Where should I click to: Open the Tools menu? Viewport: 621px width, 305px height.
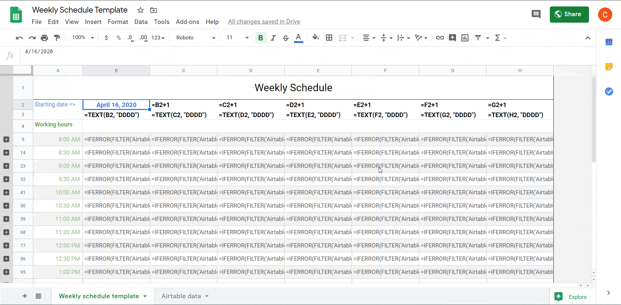point(162,22)
